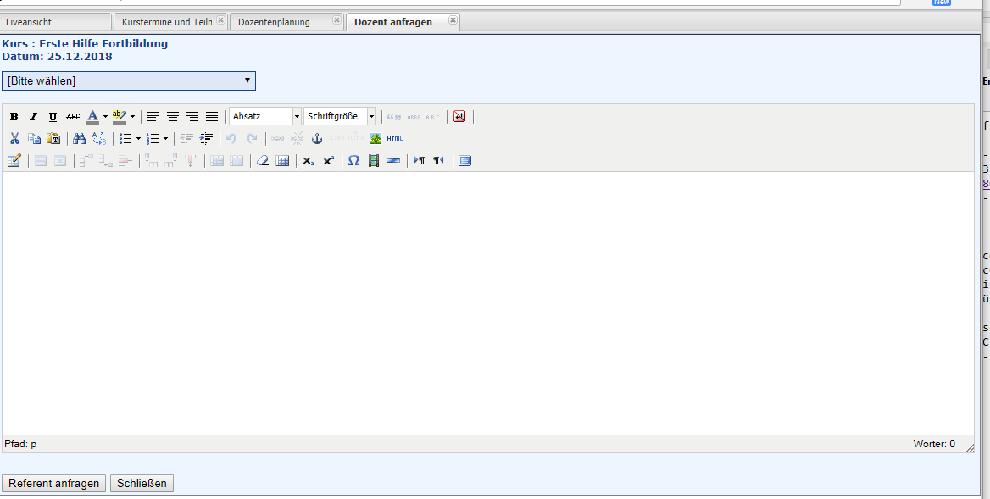This screenshot has height=499, width=990.
Task: Toggle underline text formatting
Action: tap(53, 117)
